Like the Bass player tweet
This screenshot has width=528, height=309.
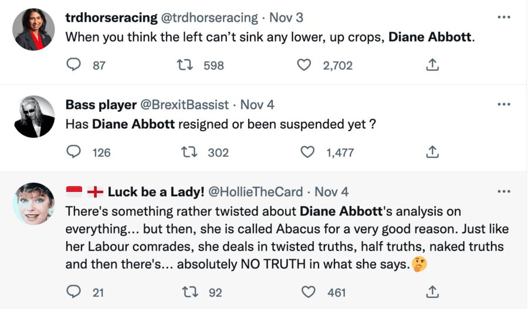click(308, 152)
